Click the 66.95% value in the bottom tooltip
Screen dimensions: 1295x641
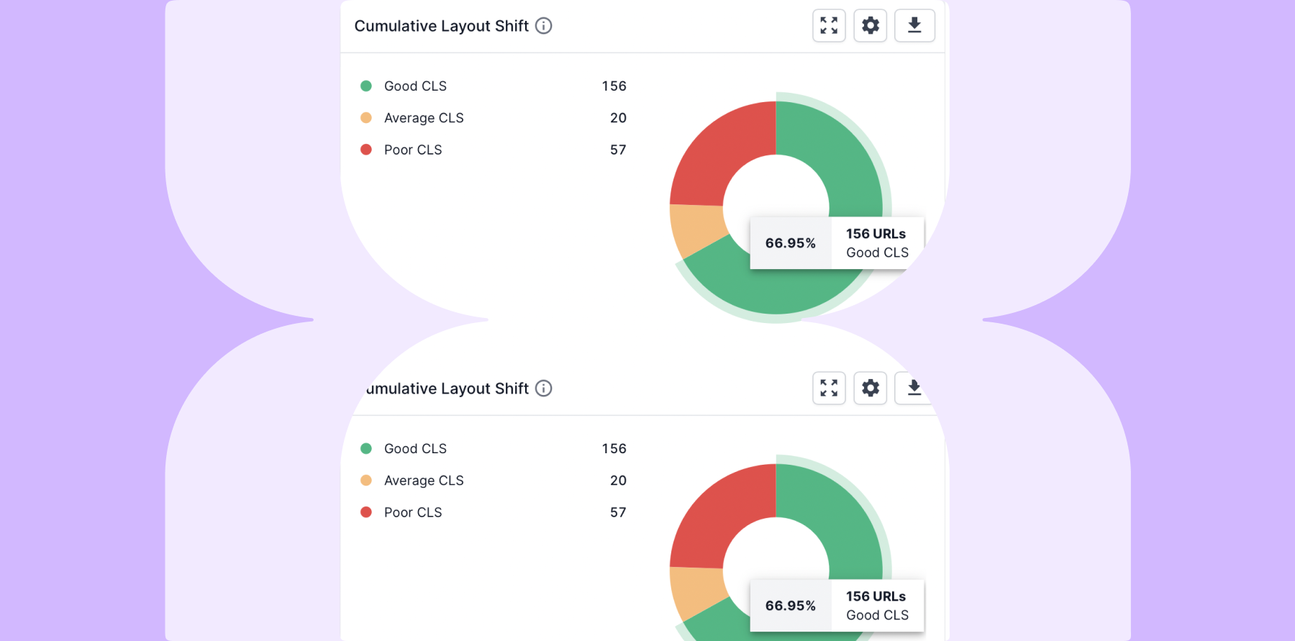(791, 606)
